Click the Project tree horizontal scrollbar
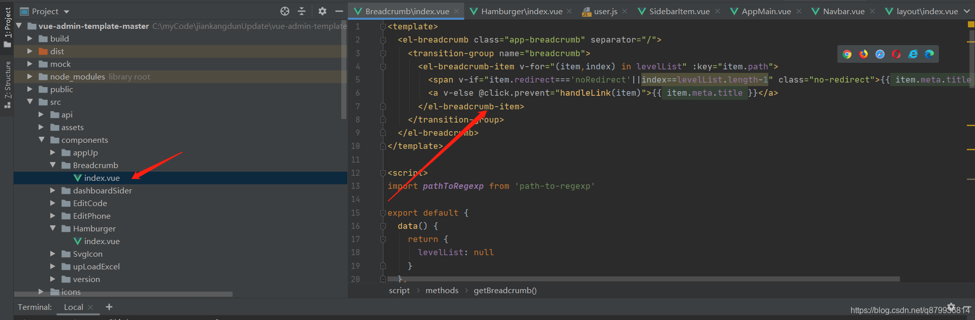The image size is (975, 320). [123, 294]
